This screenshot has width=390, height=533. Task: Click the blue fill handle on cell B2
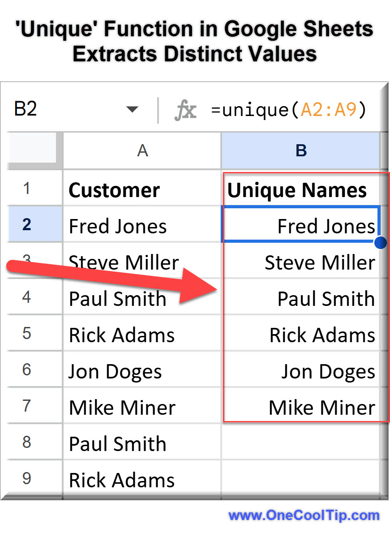coord(379,242)
